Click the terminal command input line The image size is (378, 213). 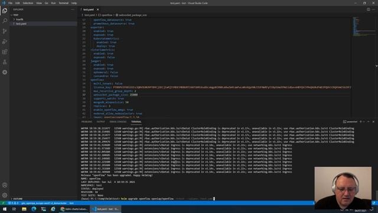147,199
